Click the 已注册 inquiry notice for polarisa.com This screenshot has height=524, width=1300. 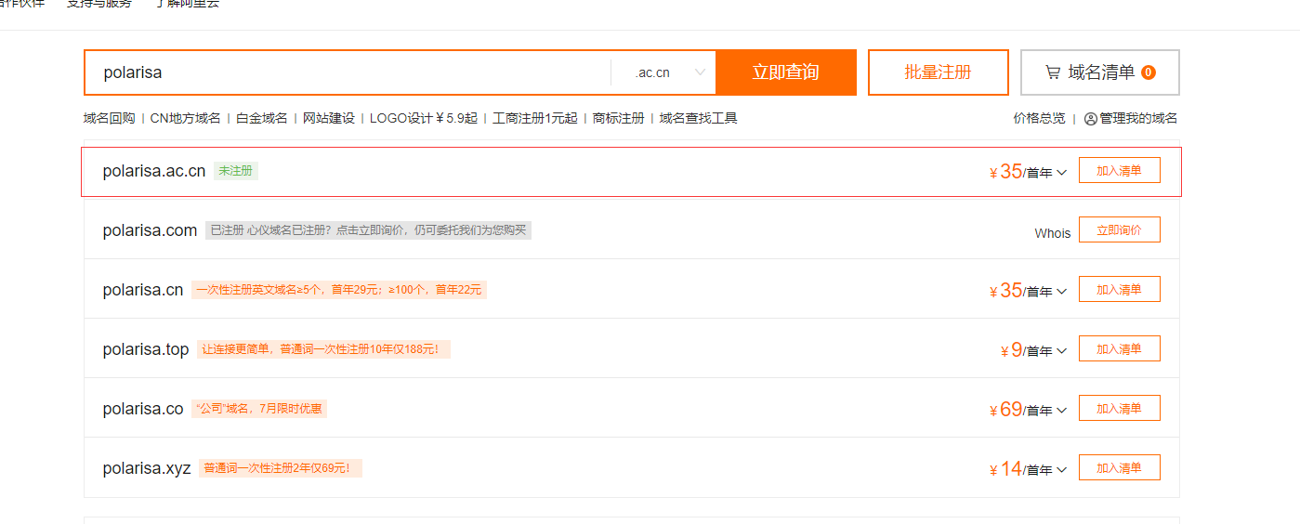[368, 230]
